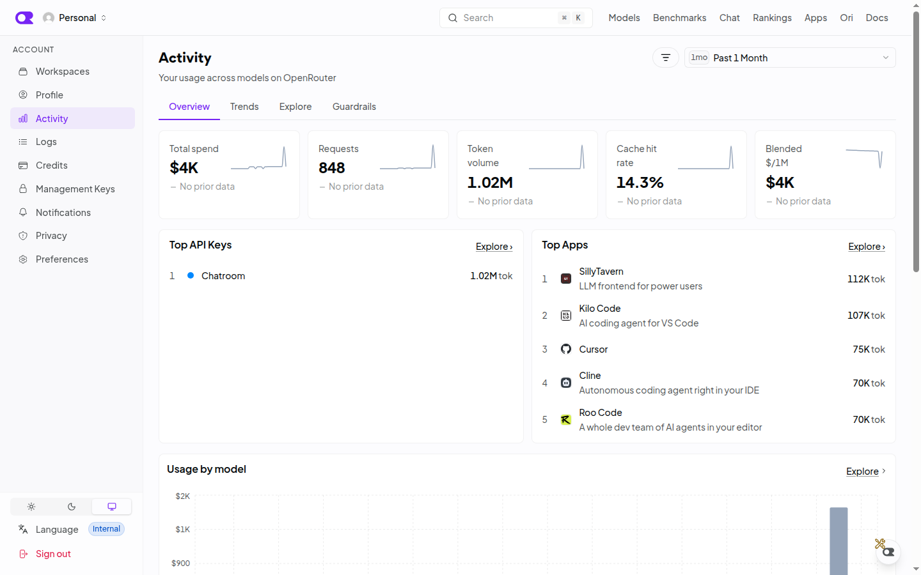921x575 pixels.
Task: Click the Logs list icon
Action: click(23, 142)
